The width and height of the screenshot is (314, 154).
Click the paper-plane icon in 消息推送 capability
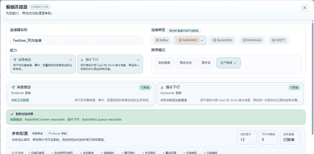(x=15, y=60)
